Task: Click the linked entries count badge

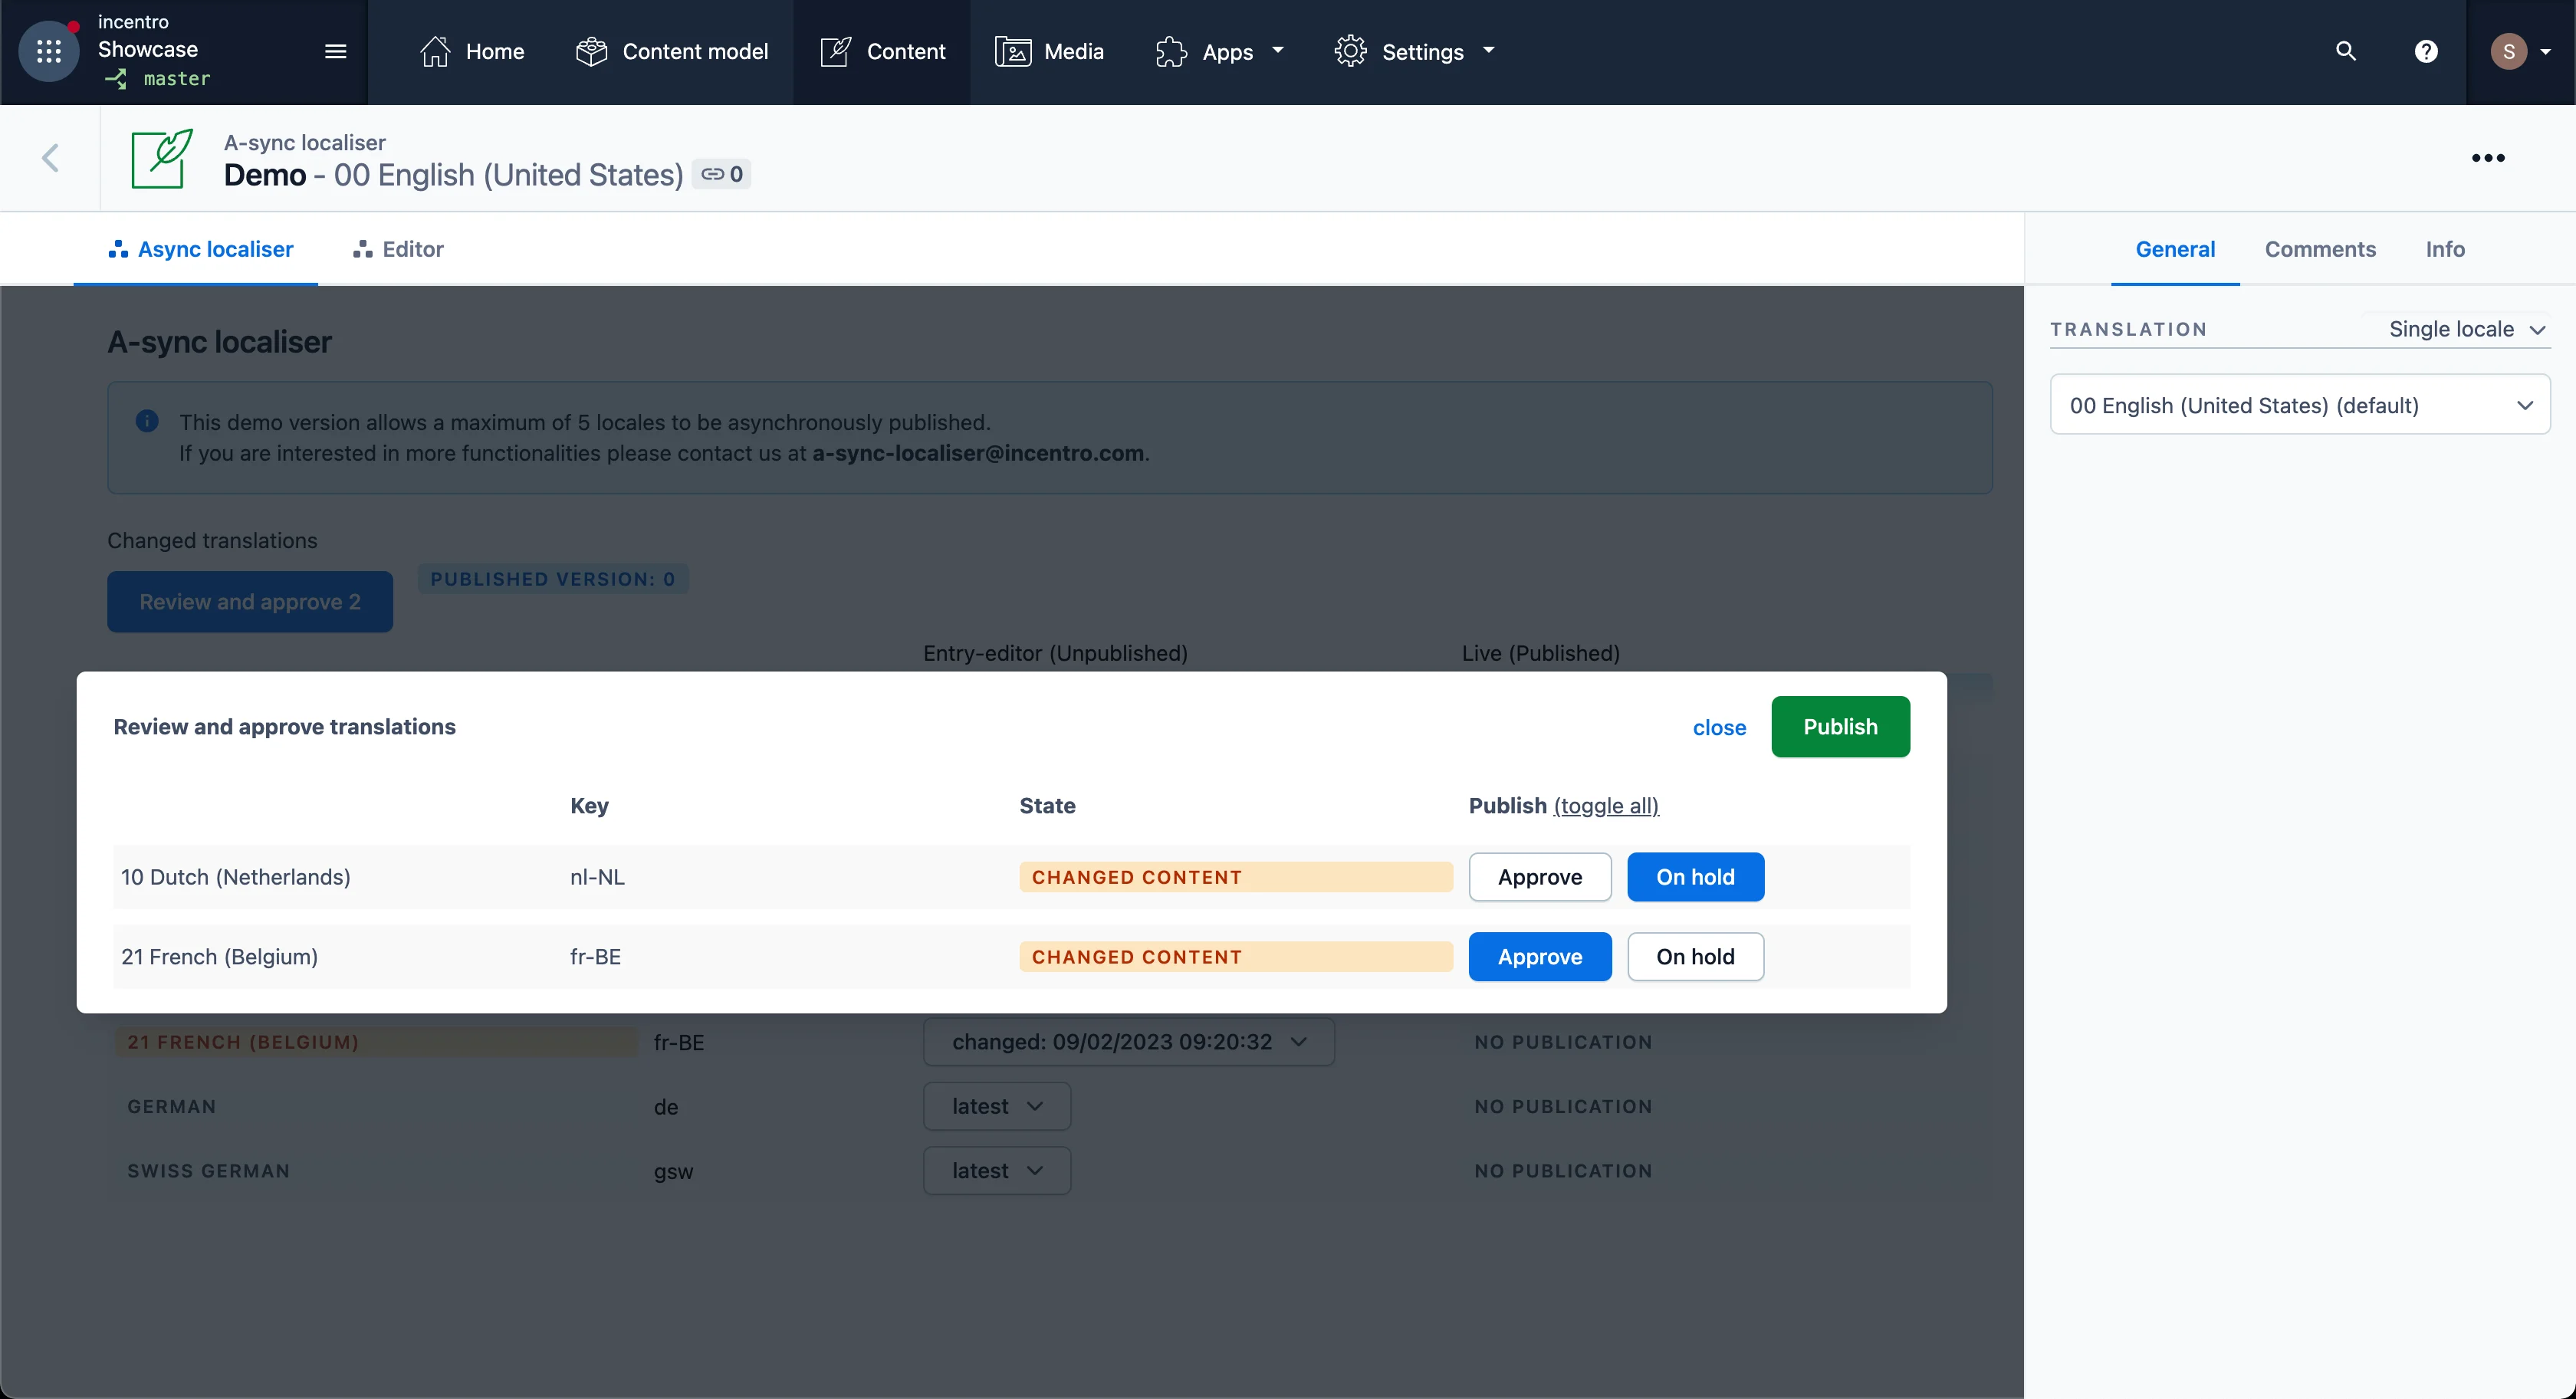Action: (722, 174)
